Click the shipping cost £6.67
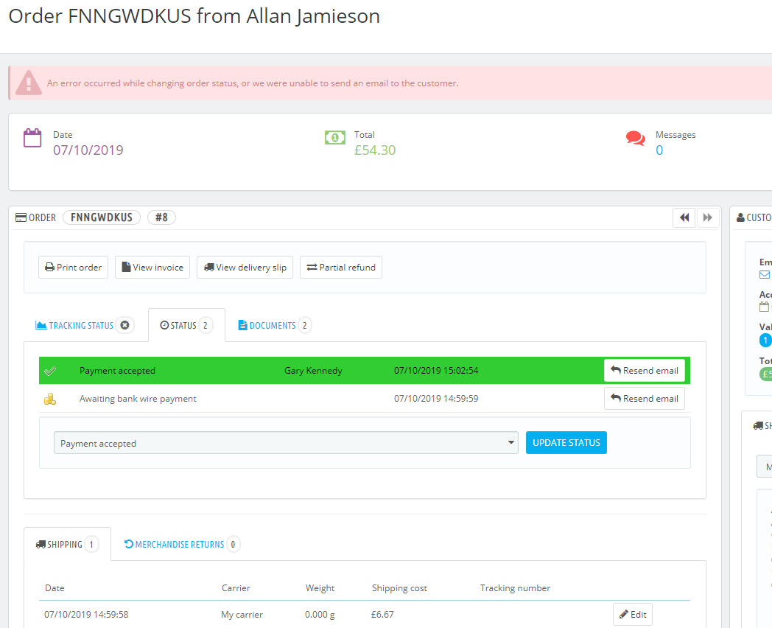Image resolution: width=772 pixels, height=628 pixels. (x=382, y=614)
